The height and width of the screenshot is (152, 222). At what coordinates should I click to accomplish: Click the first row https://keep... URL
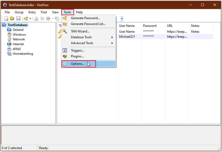click(x=177, y=32)
